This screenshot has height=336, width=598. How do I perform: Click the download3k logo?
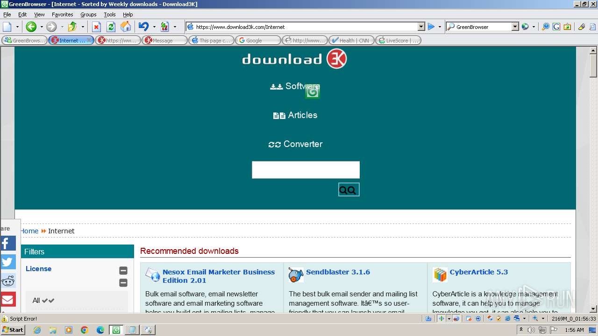pos(294,59)
